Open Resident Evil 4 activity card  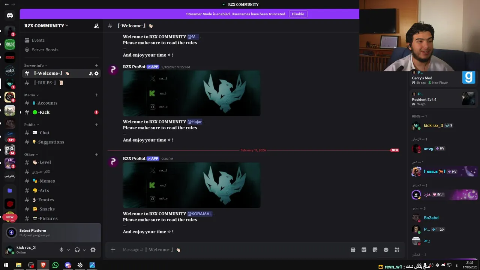(443, 99)
